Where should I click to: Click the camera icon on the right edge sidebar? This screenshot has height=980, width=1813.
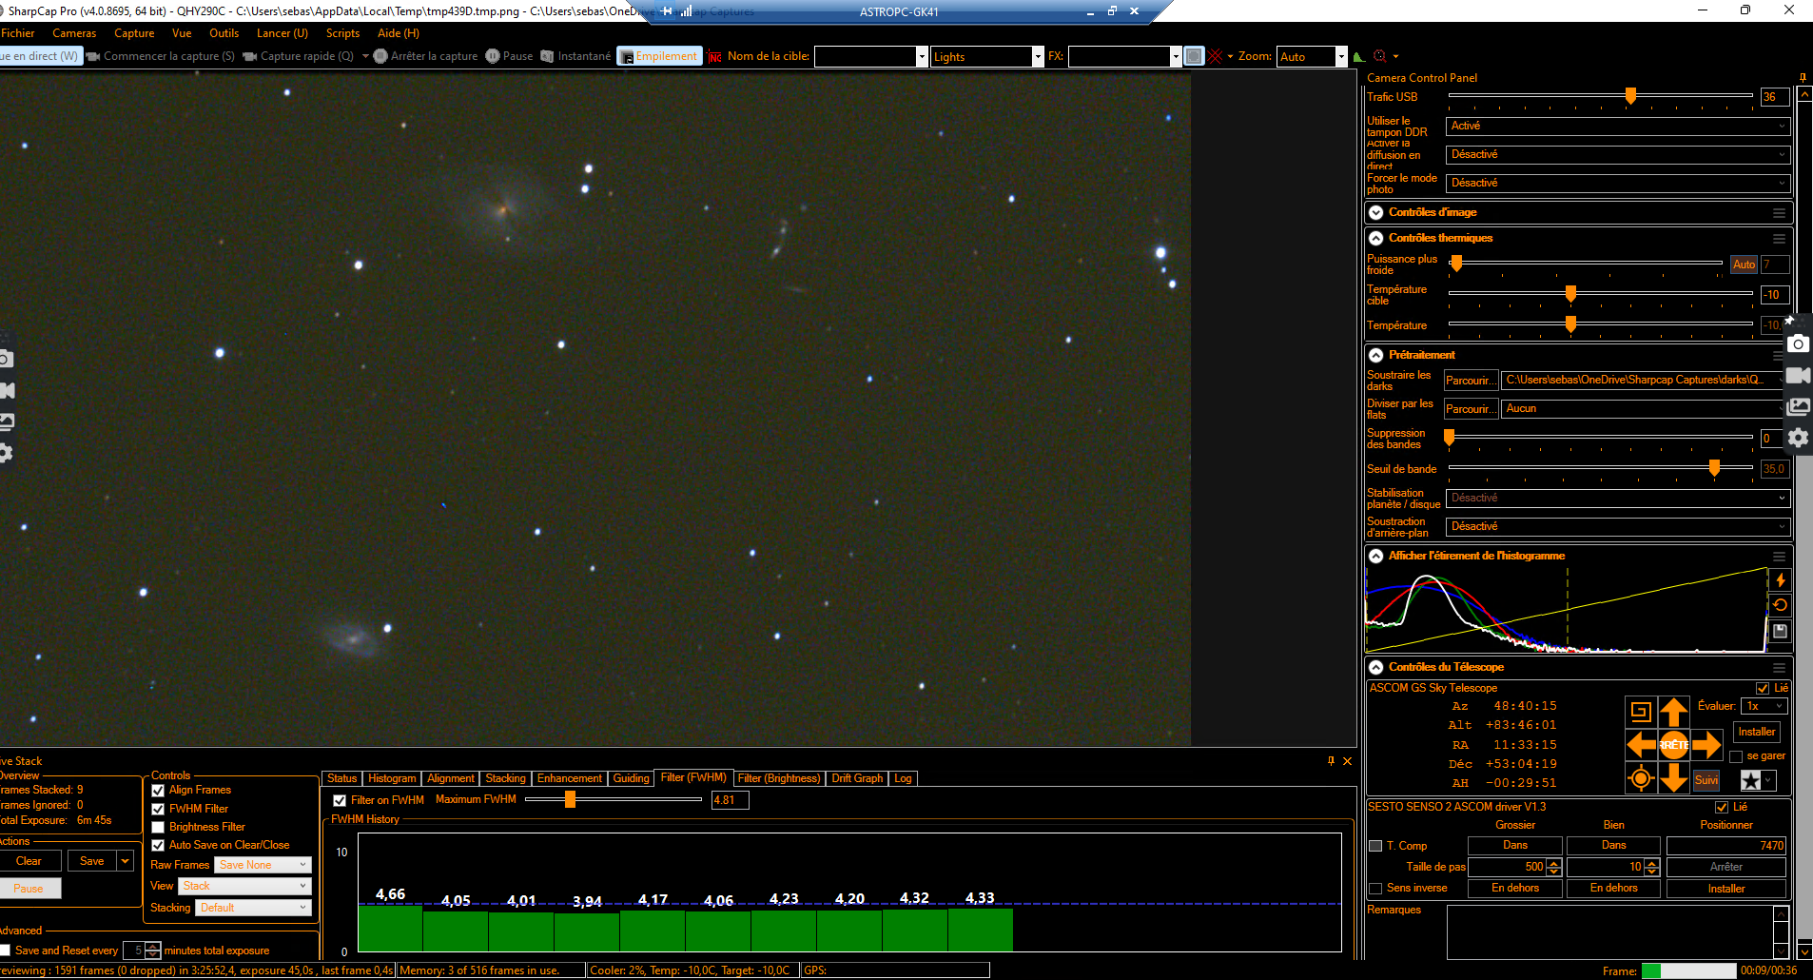click(1798, 343)
